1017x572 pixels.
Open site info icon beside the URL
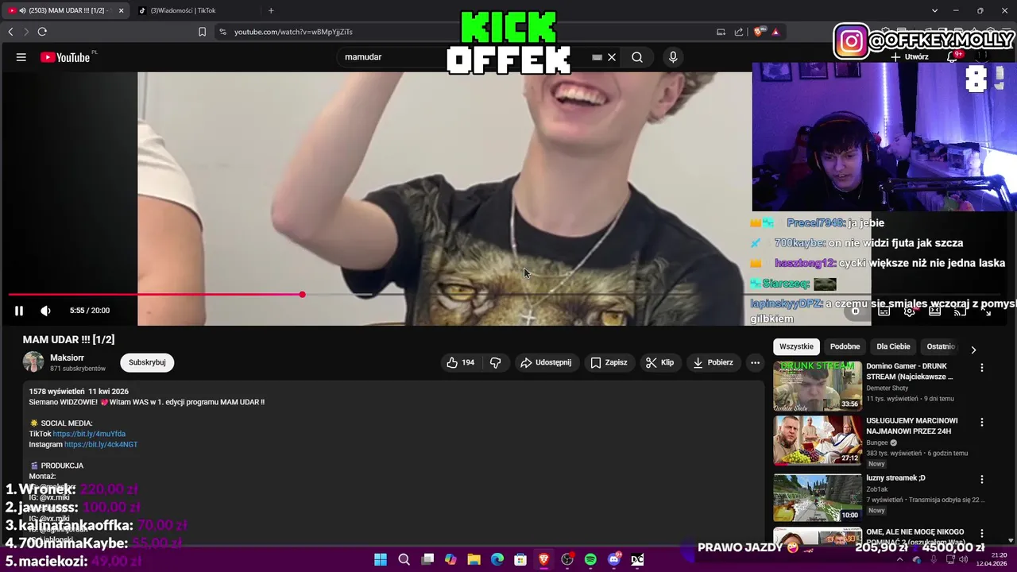point(222,32)
